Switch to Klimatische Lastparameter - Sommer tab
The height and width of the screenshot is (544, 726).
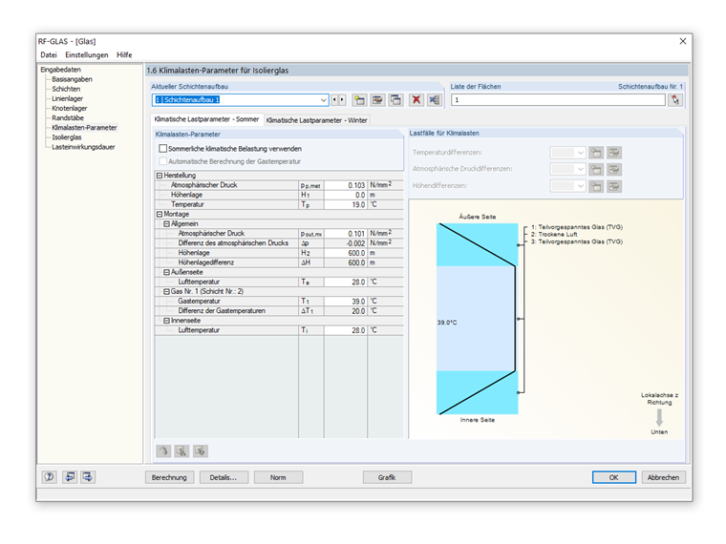point(206,119)
